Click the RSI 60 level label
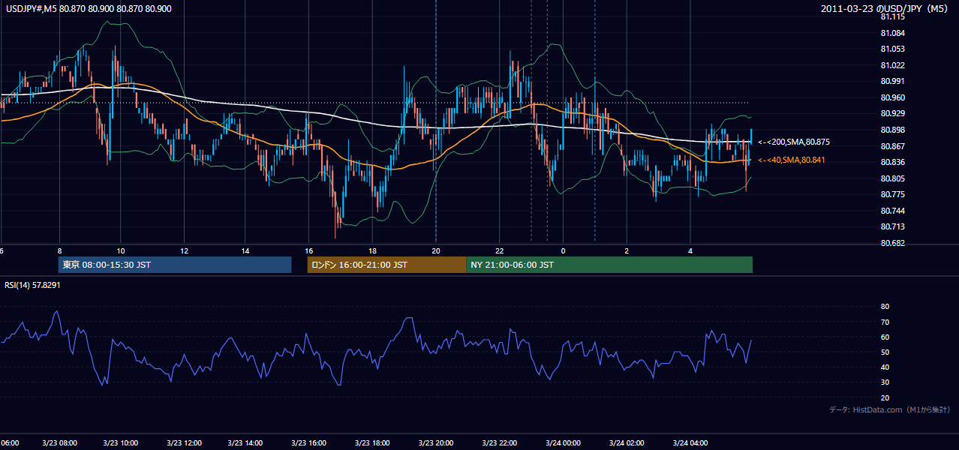The width and height of the screenshot is (959, 450). point(885,337)
